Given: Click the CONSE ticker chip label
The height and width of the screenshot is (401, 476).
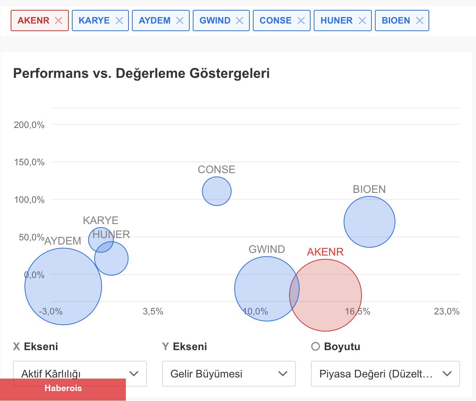Looking at the screenshot, I should tap(276, 21).
